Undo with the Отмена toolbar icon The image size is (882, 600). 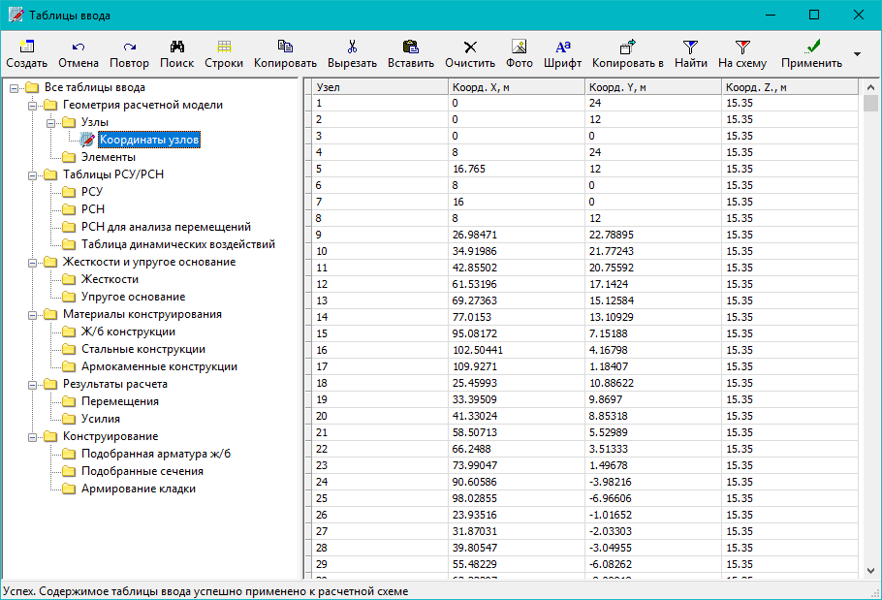79,47
